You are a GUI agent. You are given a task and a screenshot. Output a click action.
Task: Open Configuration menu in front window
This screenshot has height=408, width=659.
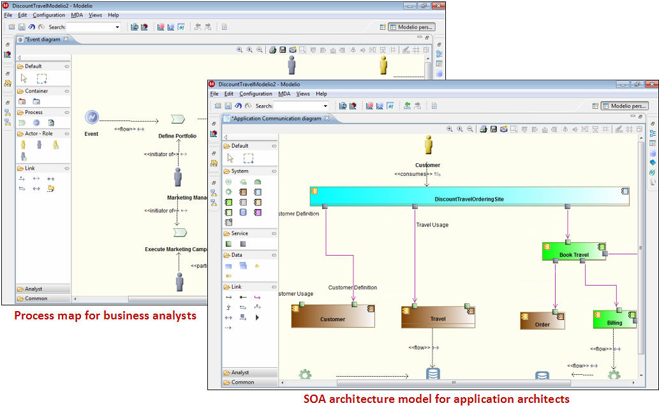pyautogui.click(x=256, y=94)
